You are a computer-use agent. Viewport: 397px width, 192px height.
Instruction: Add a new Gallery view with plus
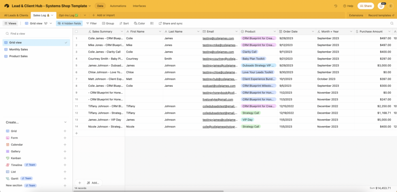[x=65, y=151]
